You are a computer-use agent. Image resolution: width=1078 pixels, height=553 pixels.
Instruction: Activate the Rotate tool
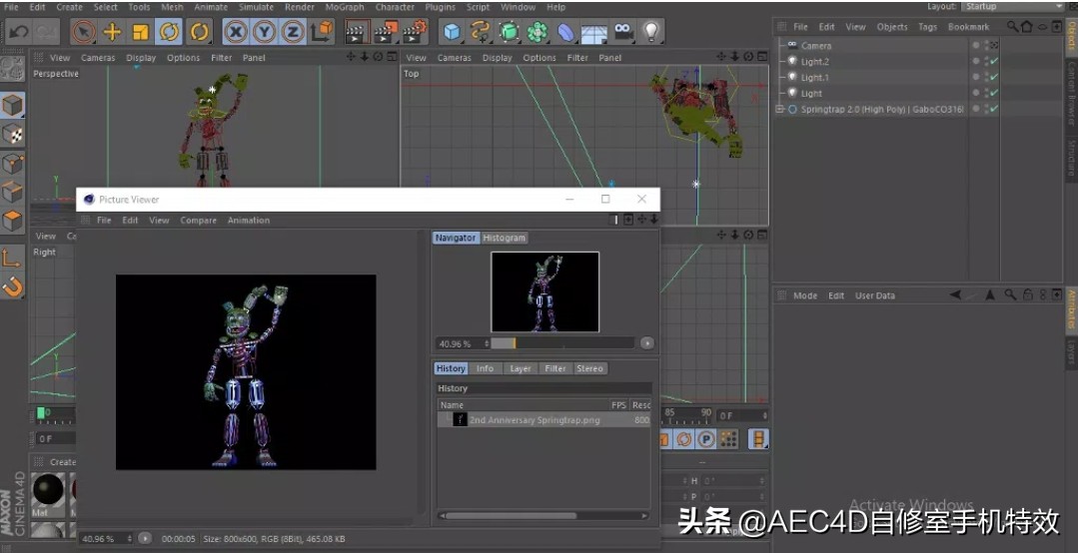(170, 32)
